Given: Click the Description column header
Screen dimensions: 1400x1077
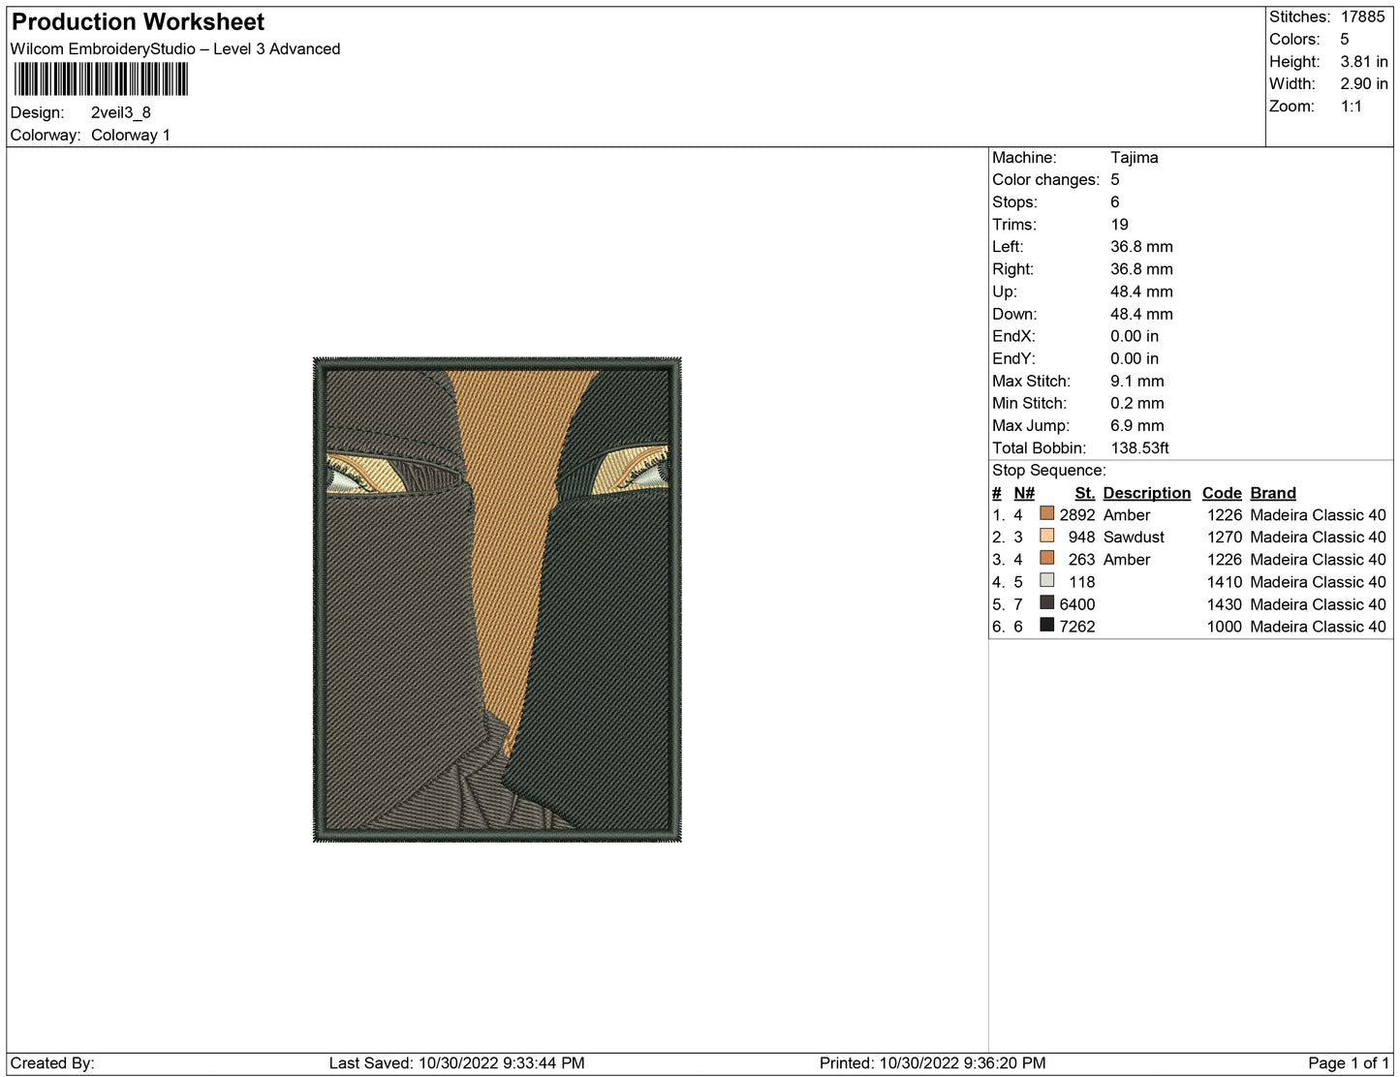Looking at the screenshot, I should tap(1146, 493).
